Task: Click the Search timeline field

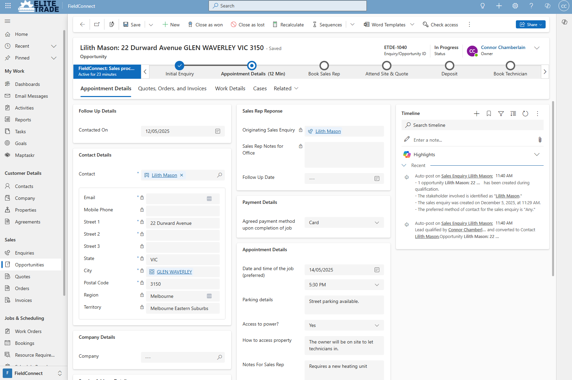Action: click(x=473, y=125)
